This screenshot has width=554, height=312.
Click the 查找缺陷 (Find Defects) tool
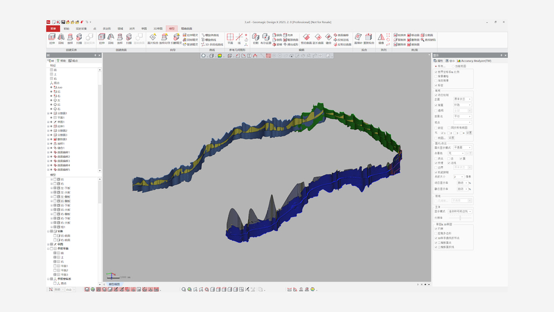pos(428,39)
